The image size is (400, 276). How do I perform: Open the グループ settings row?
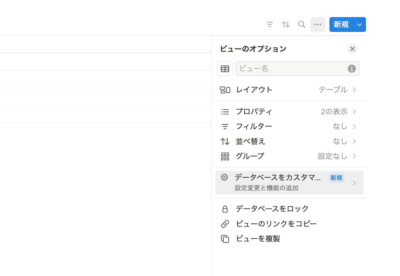289,156
